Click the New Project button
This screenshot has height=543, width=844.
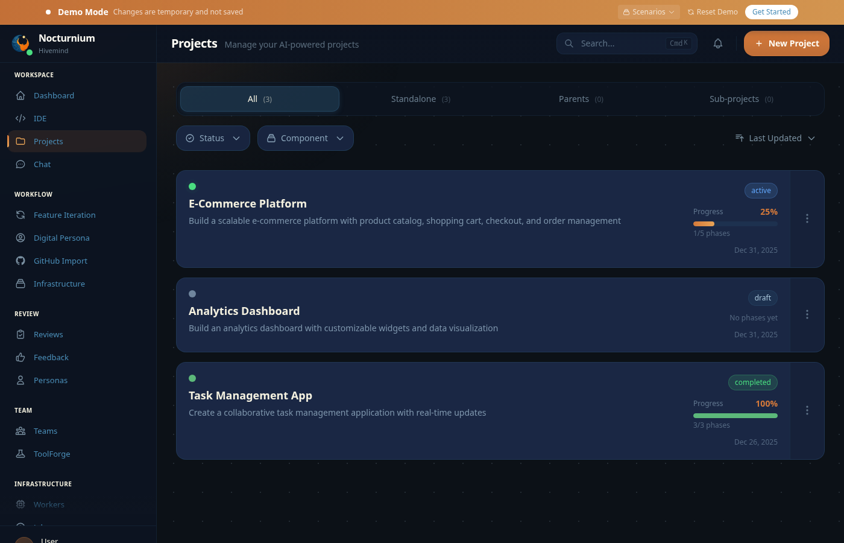(786, 43)
